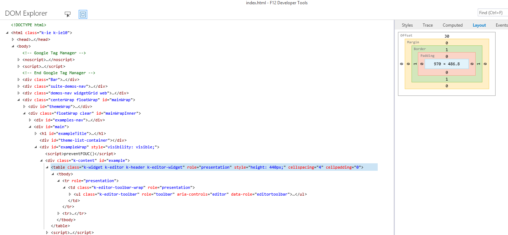Expand the div class Bar node
This screenshot has height=235, width=508.
(x=19, y=80)
